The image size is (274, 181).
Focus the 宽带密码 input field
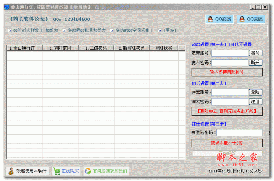pos(230,63)
